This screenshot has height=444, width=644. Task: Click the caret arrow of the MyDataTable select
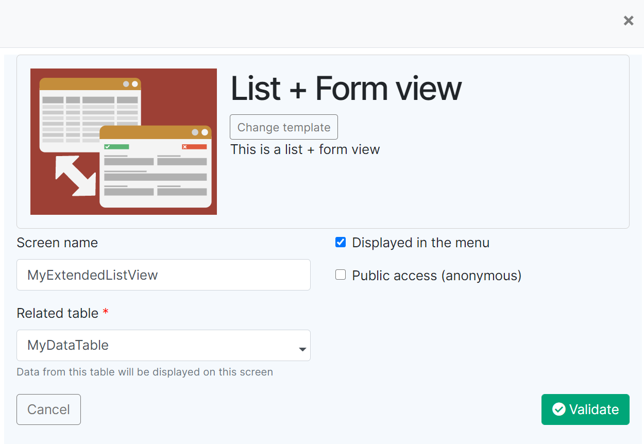302,350
